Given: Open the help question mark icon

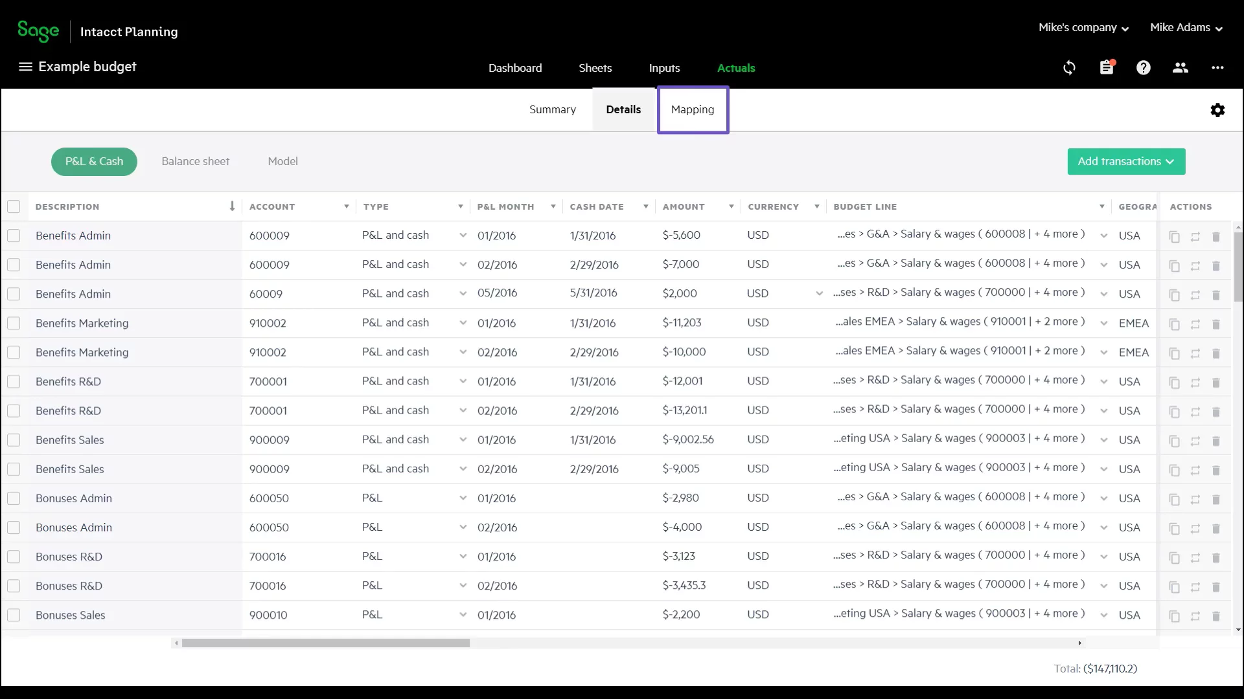Looking at the screenshot, I should pyautogui.click(x=1144, y=67).
